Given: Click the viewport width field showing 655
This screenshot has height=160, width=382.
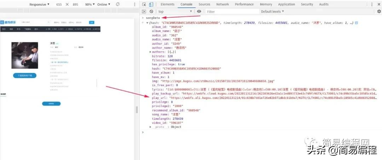Looking at the screenshot, I should [x=59, y=4].
